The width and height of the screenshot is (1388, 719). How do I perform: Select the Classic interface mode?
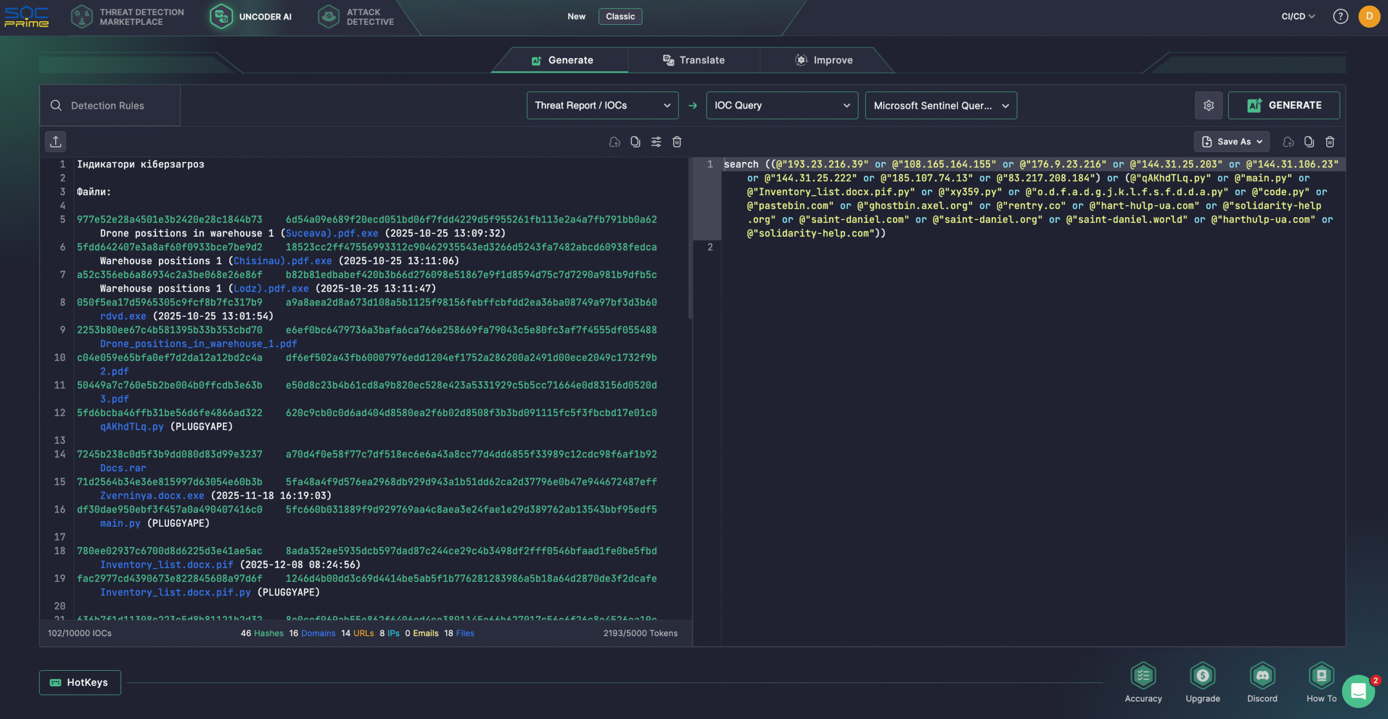pyautogui.click(x=620, y=16)
